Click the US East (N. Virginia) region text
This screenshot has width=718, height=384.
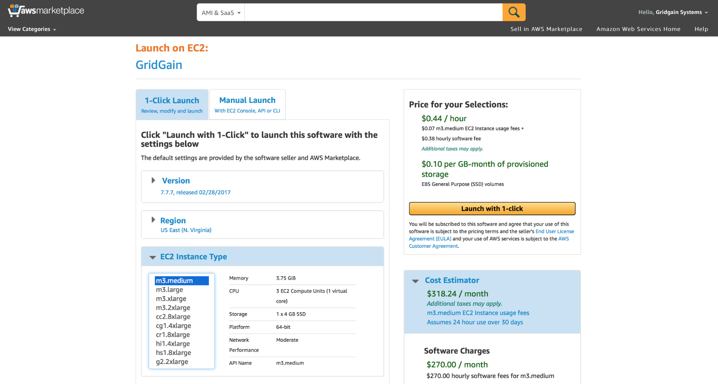point(186,230)
